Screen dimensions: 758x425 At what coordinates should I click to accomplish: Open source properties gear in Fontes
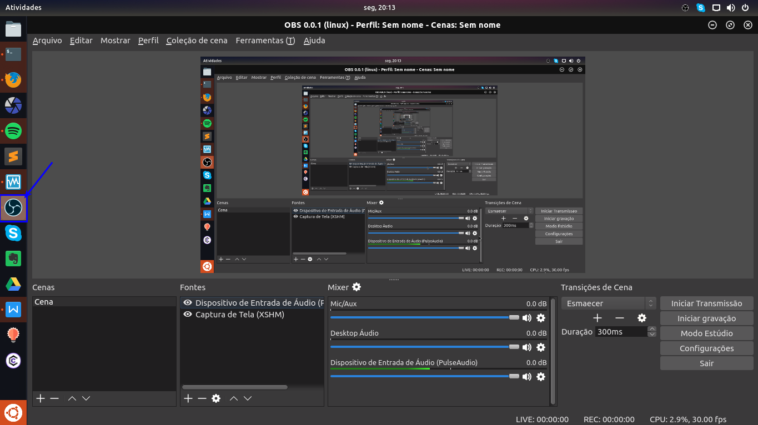tap(217, 398)
